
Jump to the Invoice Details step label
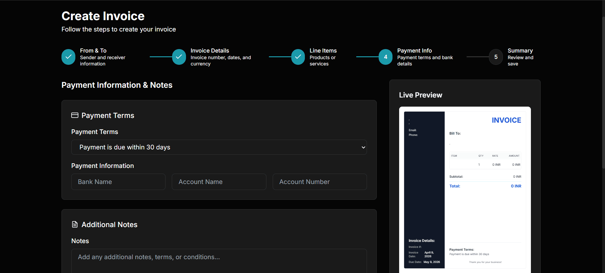pyautogui.click(x=210, y=51)
